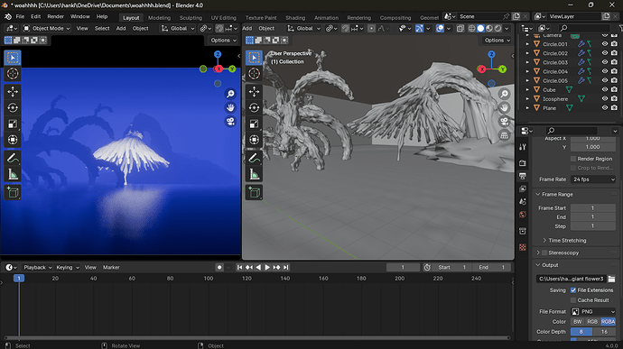This screenshot has height=349, width=623.
Task: Open the File Format PNG dropdown
Action: tap(593, 312)
